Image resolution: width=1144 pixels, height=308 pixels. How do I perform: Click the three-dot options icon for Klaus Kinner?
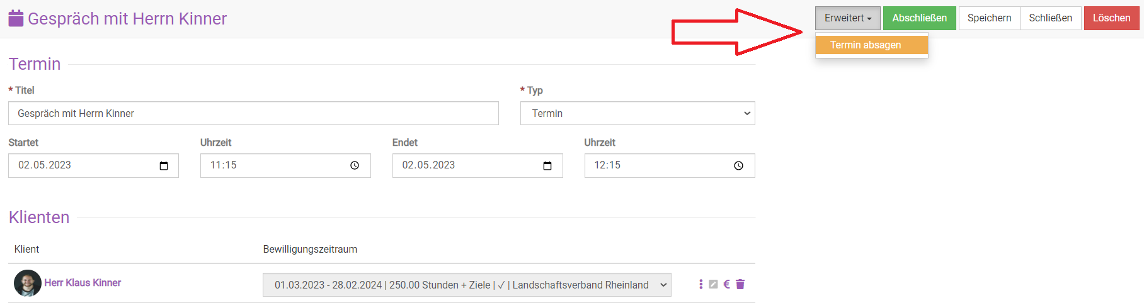point(701,285)
